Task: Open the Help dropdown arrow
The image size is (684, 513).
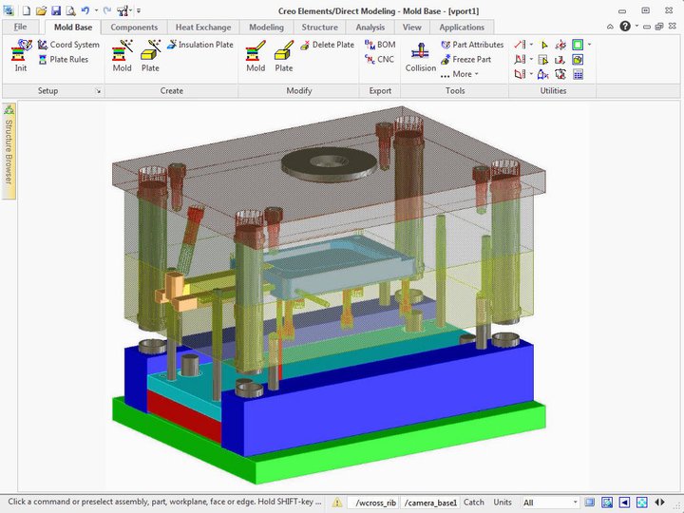Action: [636, 27]
